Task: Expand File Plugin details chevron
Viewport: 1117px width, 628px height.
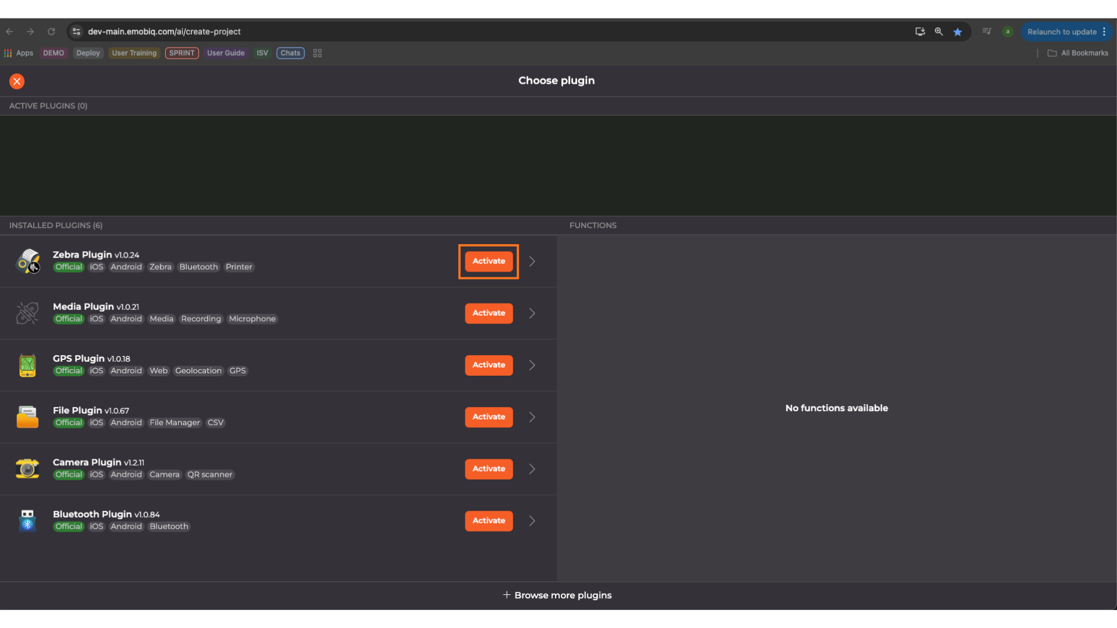Action: 532,417
